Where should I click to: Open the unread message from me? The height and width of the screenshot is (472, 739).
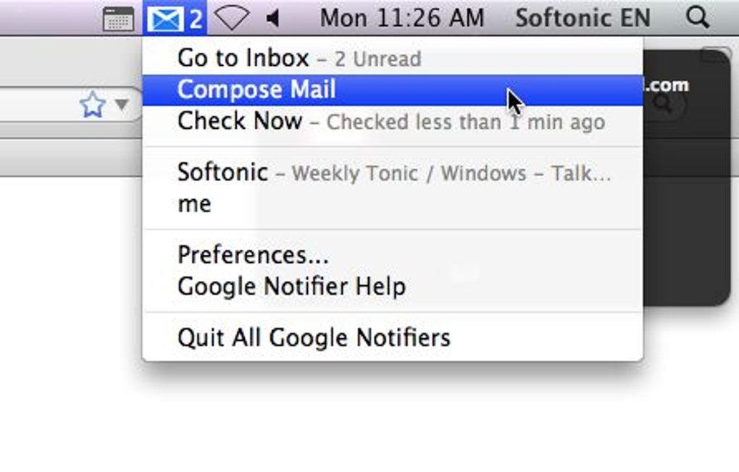pos(194,204)
